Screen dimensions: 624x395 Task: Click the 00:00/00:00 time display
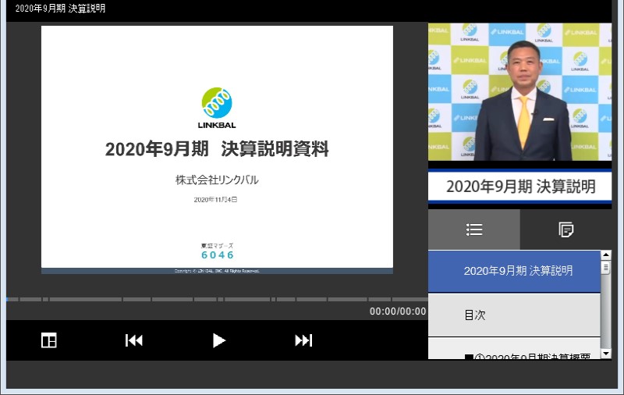[398, 311]
